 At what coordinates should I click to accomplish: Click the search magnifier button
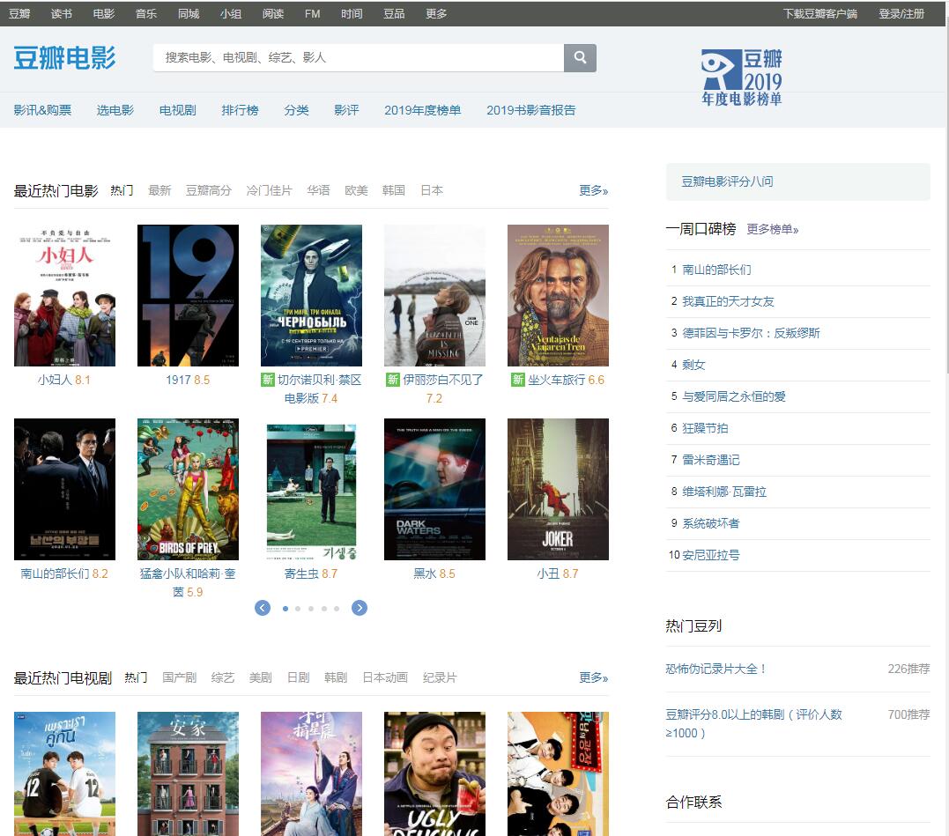tap(580, 57)
